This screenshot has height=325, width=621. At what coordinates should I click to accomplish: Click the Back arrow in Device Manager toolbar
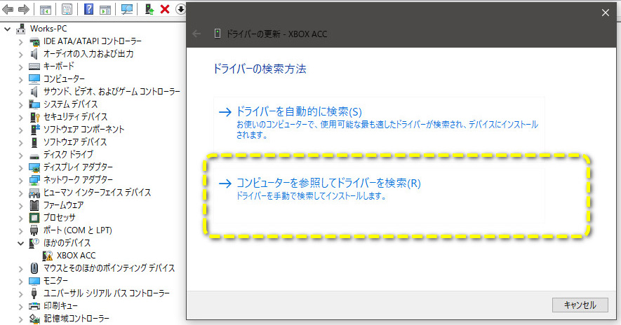click(8, 9)
